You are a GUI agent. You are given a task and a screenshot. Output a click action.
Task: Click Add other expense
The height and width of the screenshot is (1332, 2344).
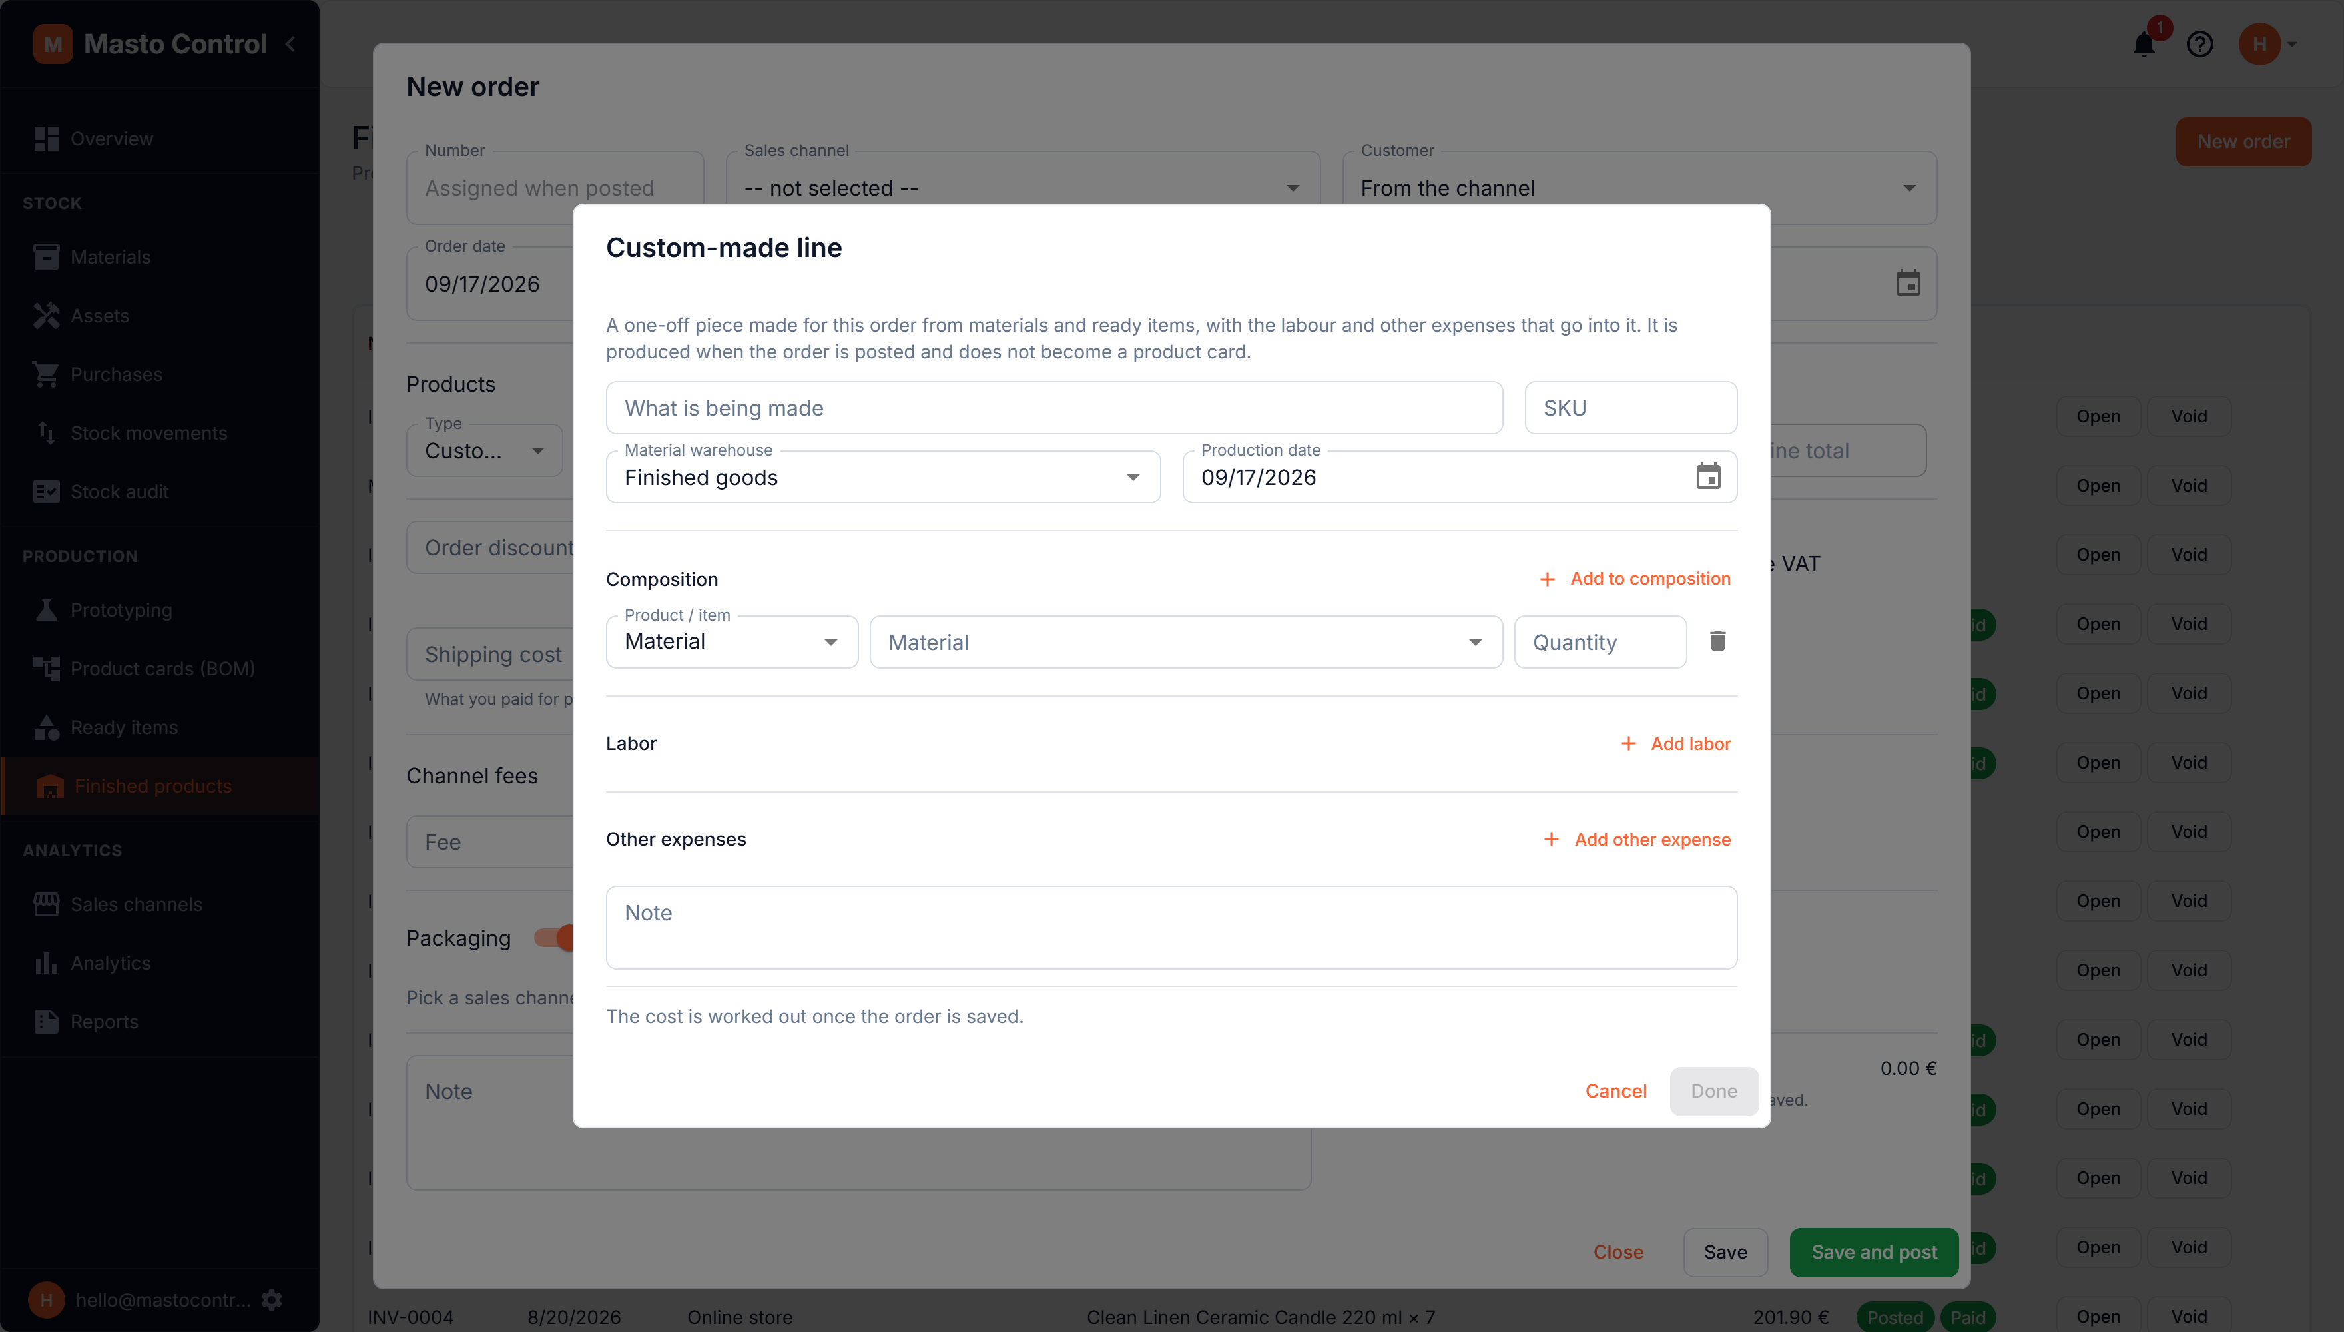tap(1637, 840)
